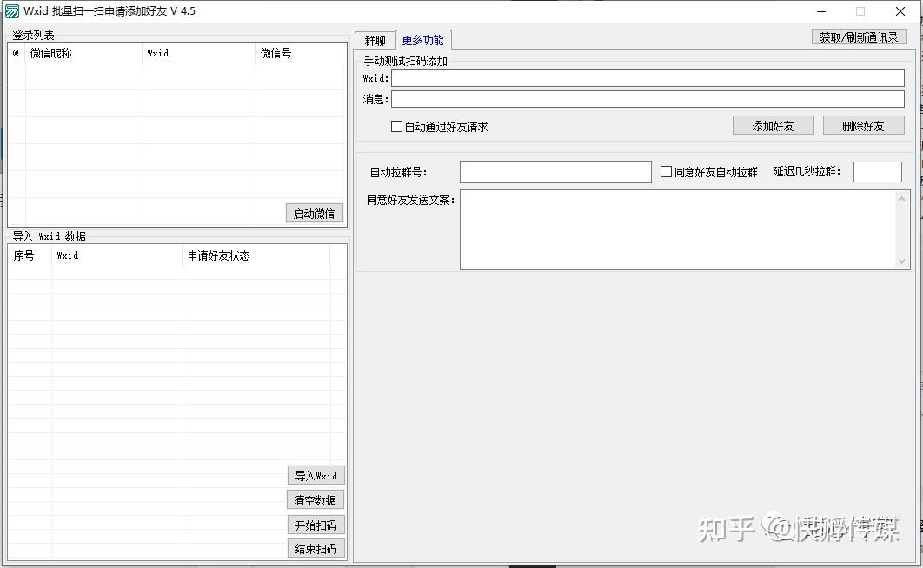Switch to the 群聊 tab
923x568 pixels.
[x=375, y=41]
